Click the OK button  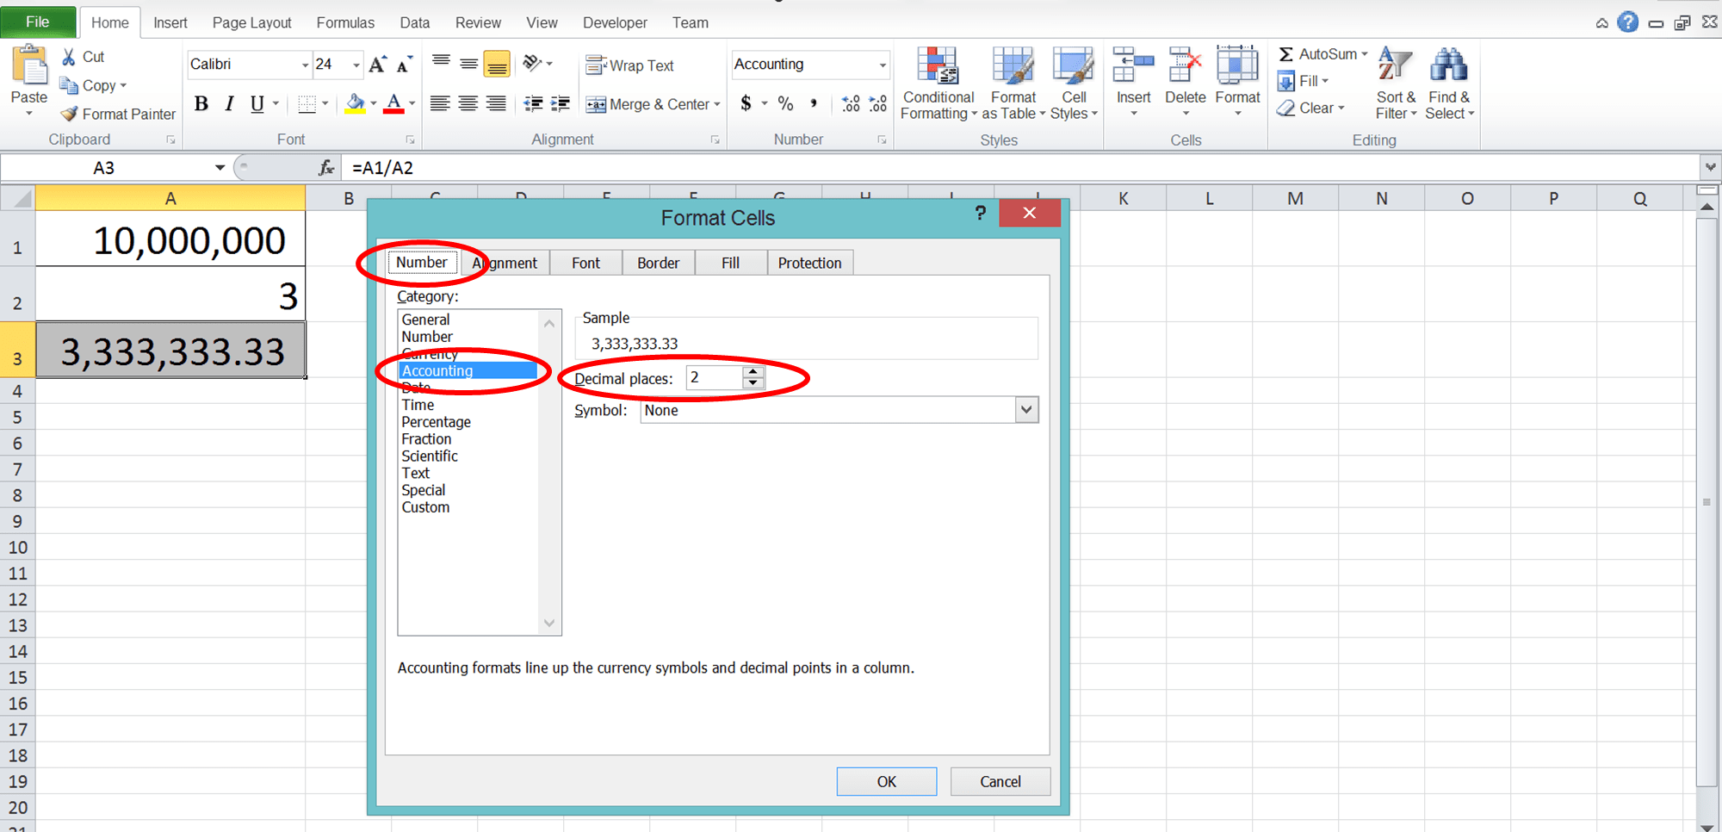(886, 781)
